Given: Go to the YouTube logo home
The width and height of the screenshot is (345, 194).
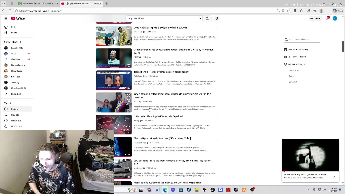Looking at the screenshot, I should (x=18, y=18).
